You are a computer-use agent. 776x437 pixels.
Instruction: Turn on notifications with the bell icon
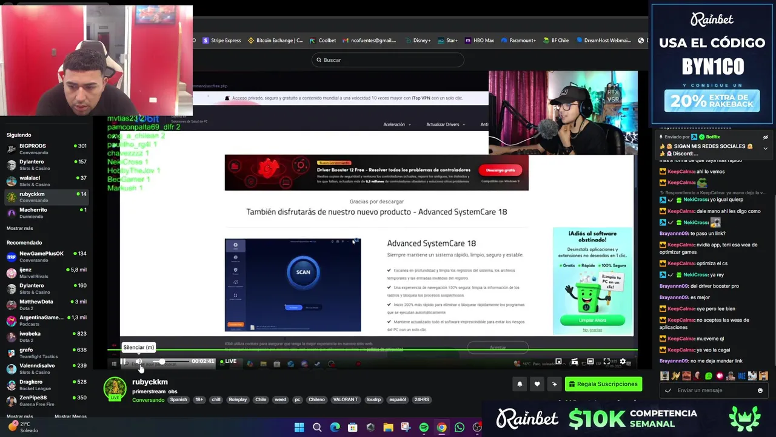(x=520, y=384)
